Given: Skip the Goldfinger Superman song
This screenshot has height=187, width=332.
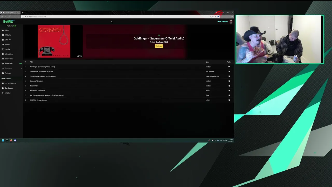Looking at the screenshot, I should tap(229, 67).
